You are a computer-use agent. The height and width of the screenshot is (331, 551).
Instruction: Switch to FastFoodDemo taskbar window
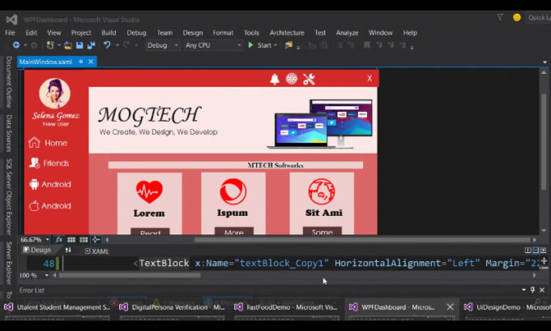[286, 307]
